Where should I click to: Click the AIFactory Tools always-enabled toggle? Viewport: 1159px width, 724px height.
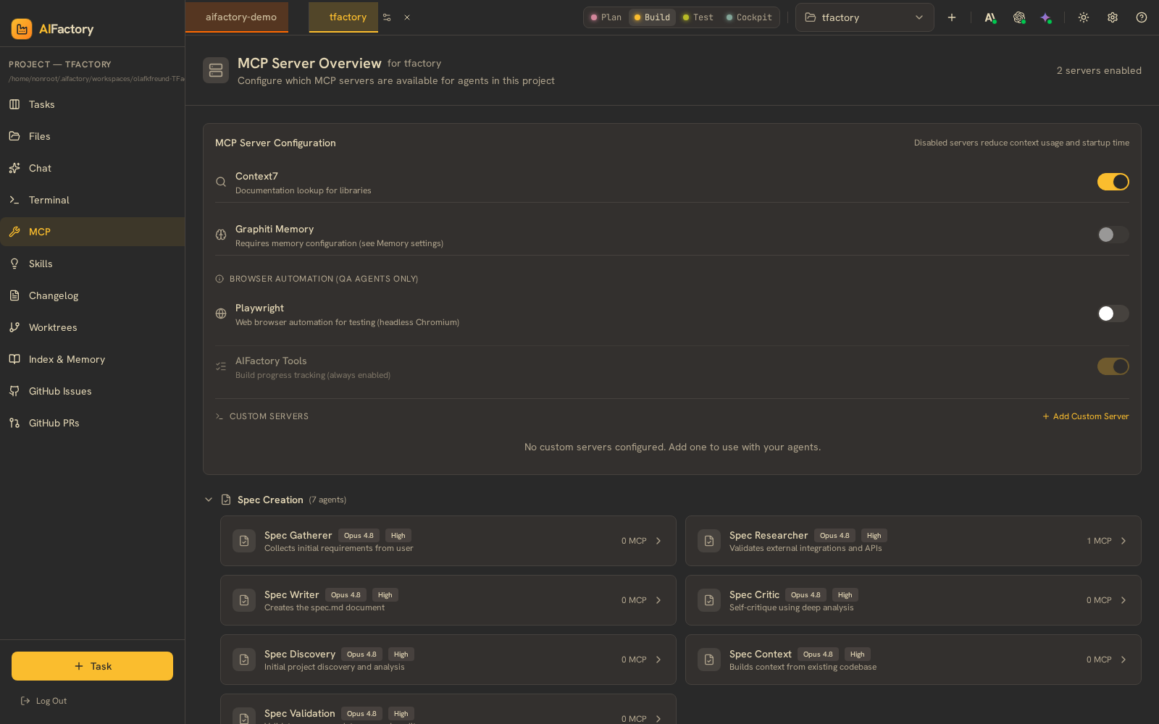(1113, 366)
